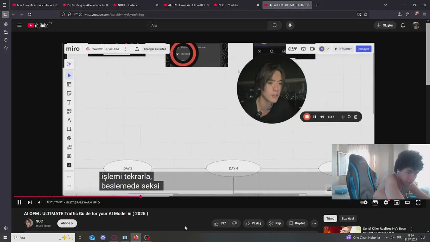Open the Opera profile account icon

(399, 14)
